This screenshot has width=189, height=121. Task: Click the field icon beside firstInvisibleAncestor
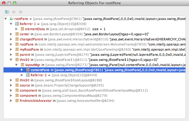17,101
